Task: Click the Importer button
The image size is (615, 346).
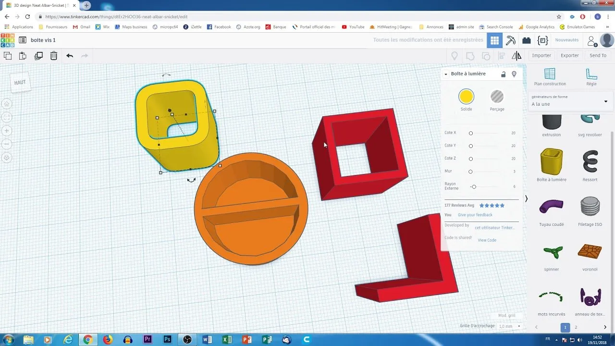Action: (541, 56)
